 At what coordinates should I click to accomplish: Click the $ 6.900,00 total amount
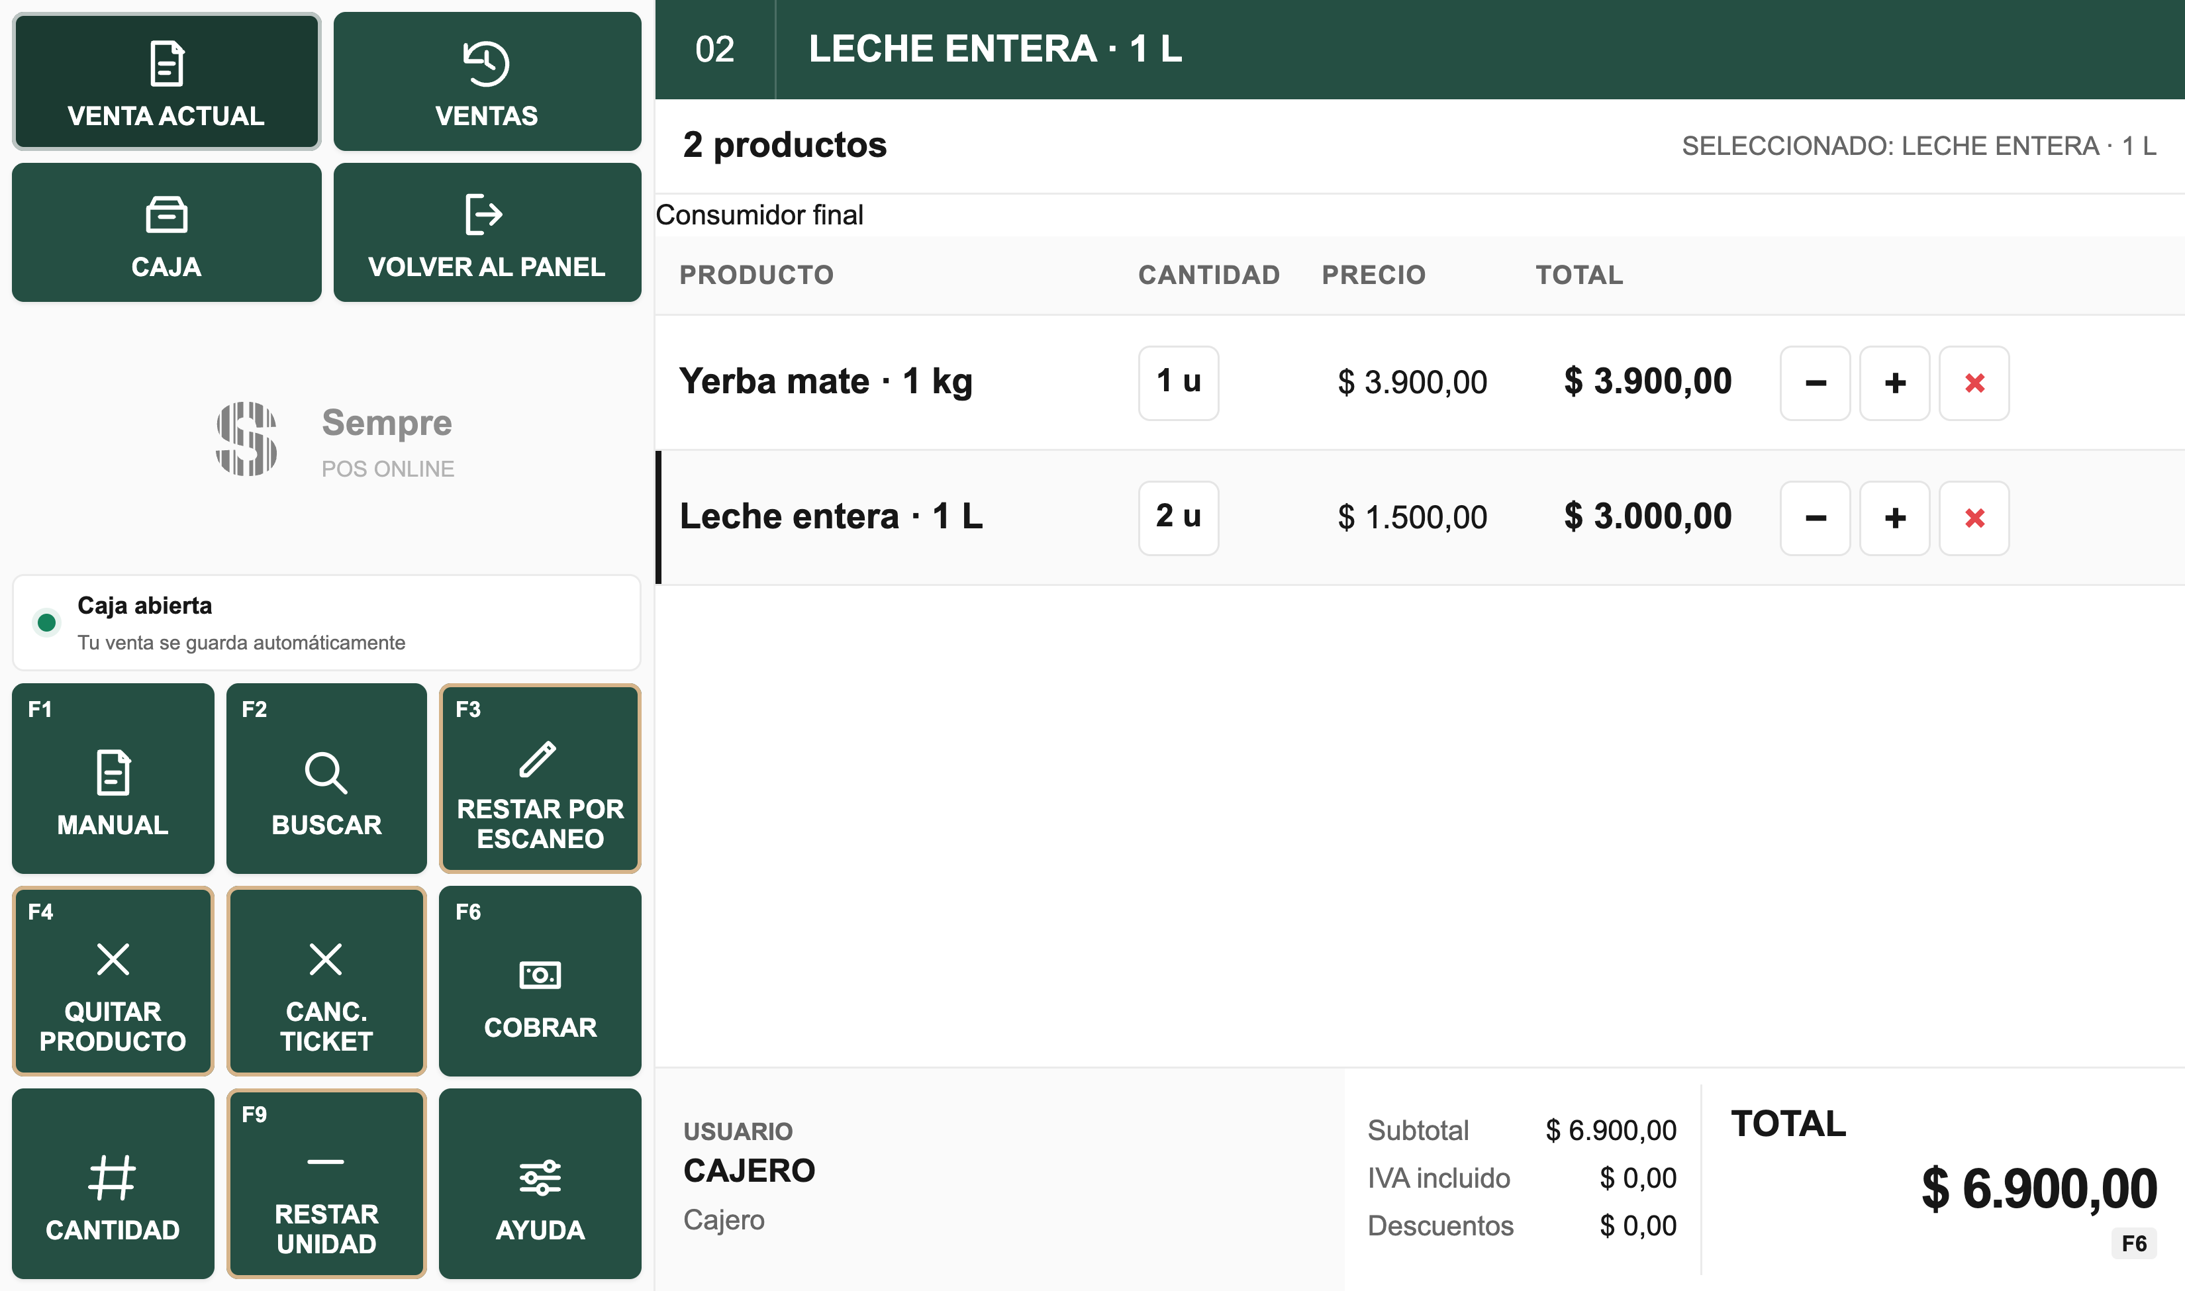2039,1188
